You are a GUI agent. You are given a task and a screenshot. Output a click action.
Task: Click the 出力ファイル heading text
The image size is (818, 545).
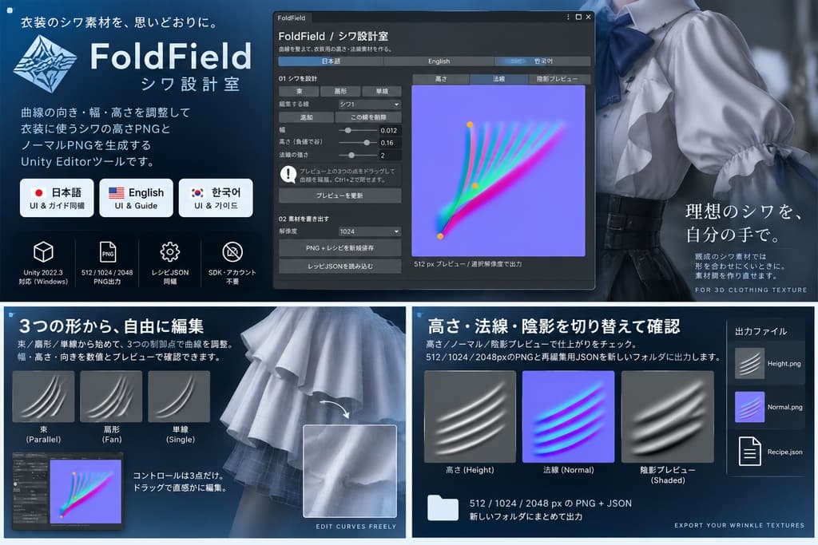760,331
